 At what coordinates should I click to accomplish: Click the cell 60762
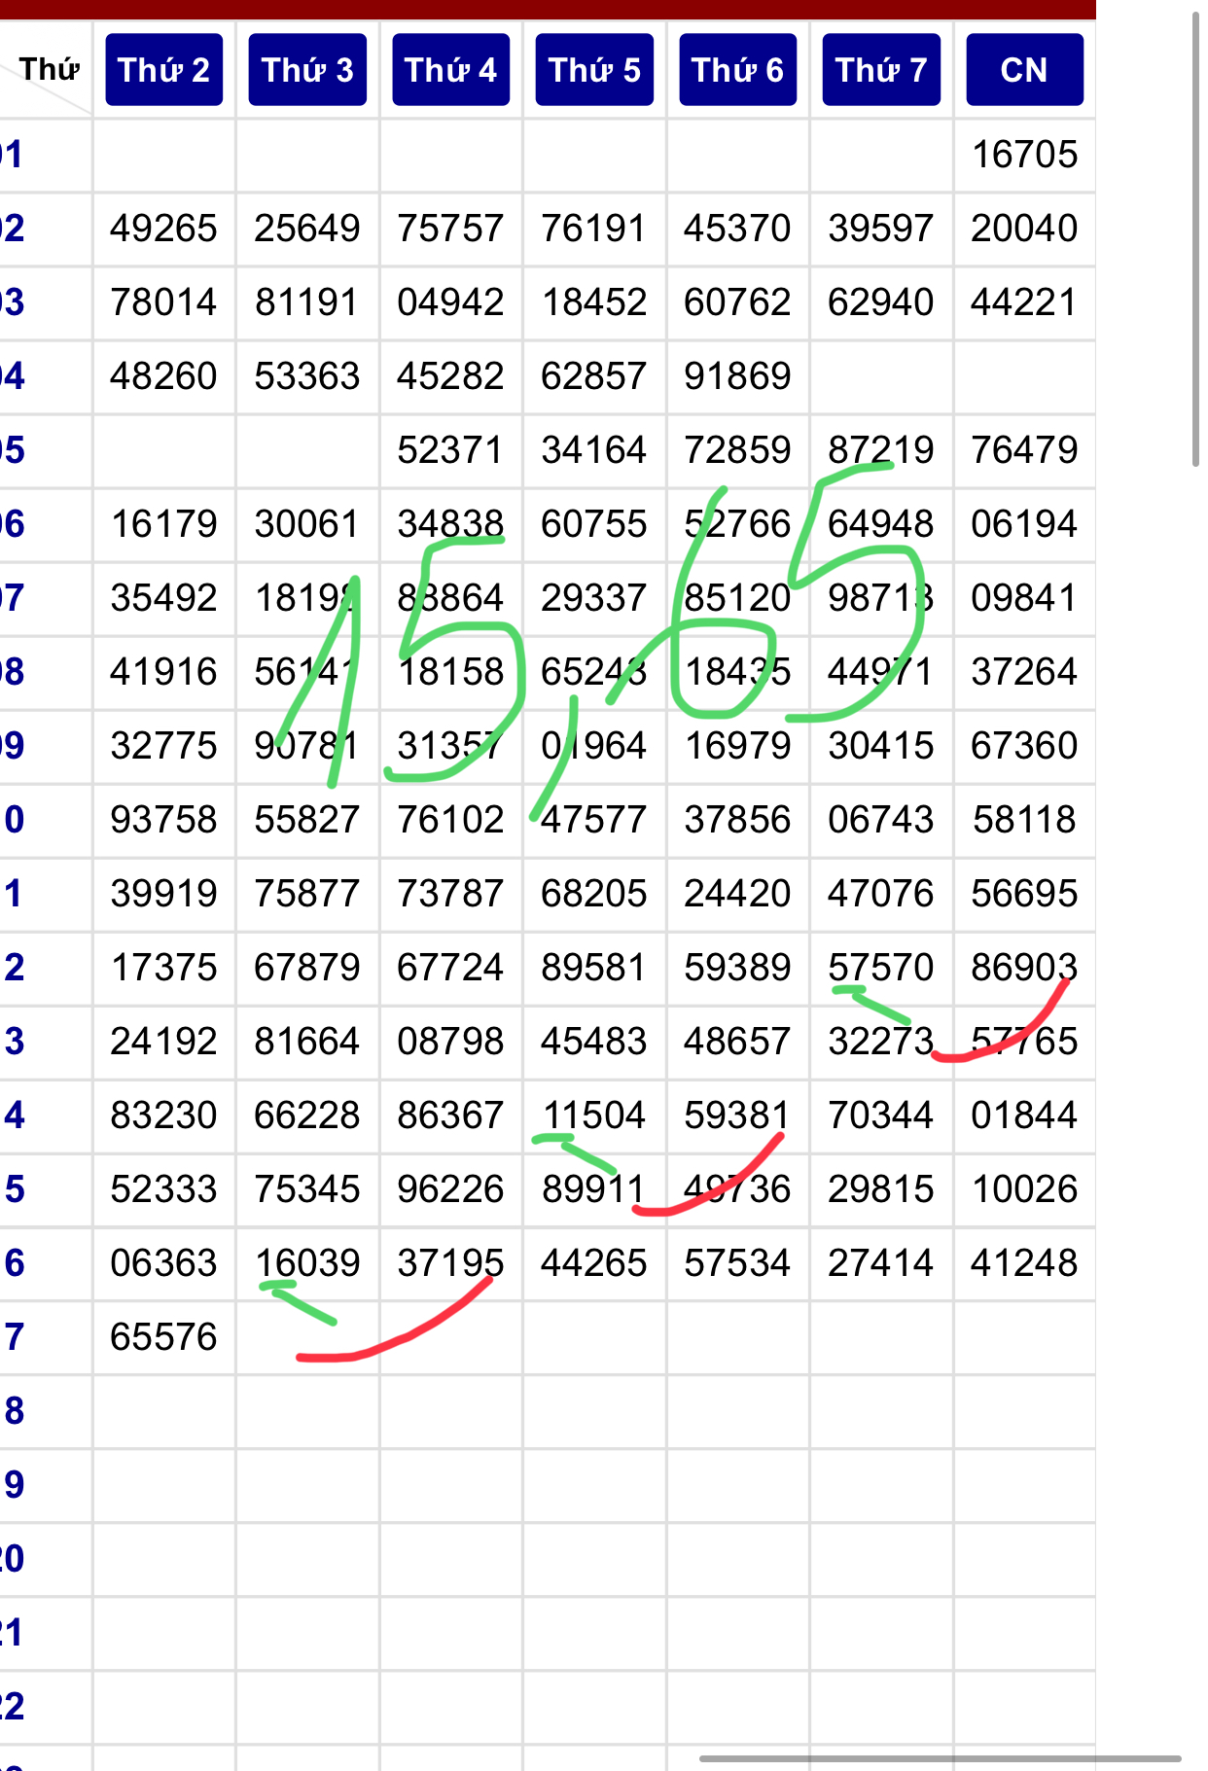737,302
